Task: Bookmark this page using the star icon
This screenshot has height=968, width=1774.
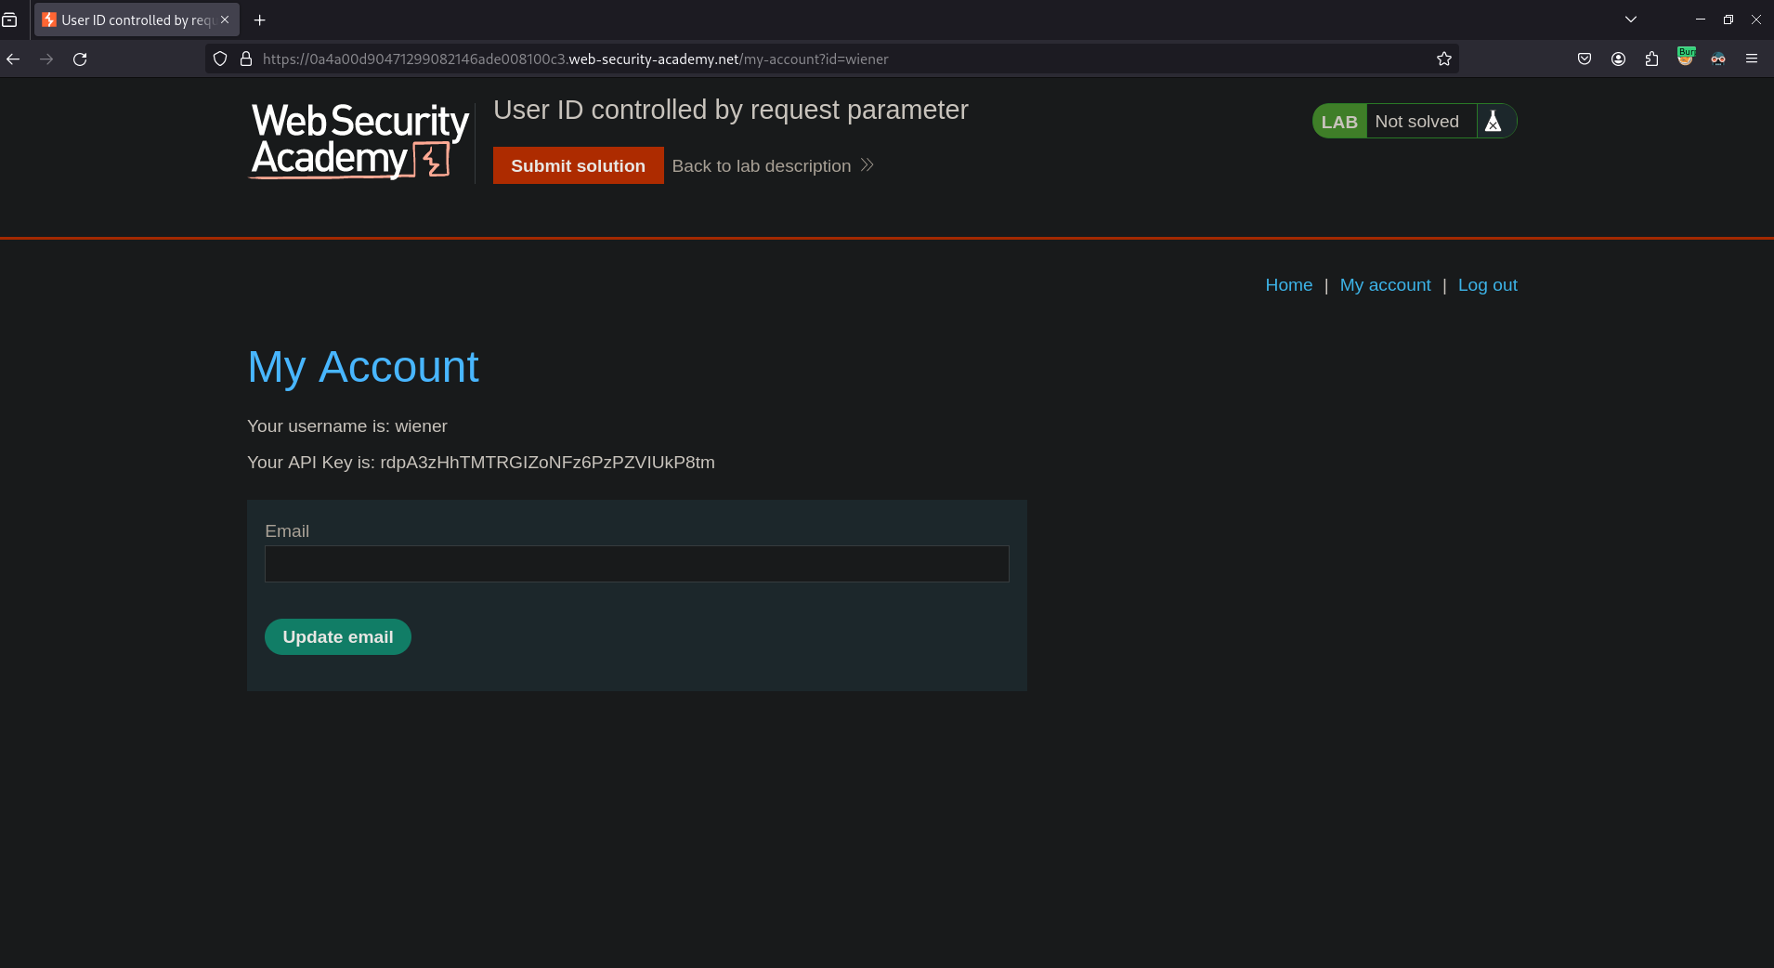Action: point(1442,59)
